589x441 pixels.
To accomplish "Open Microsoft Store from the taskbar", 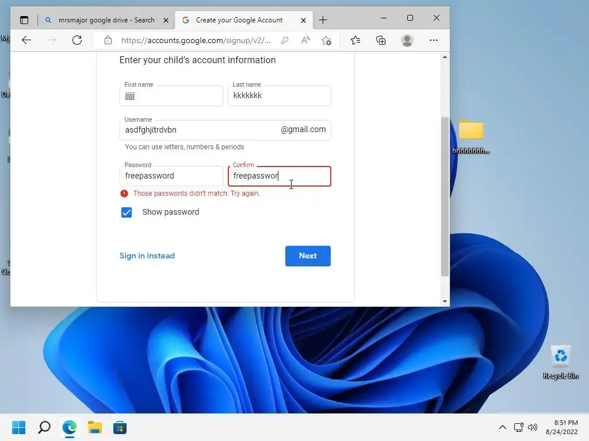I will (x=120, y=427).
